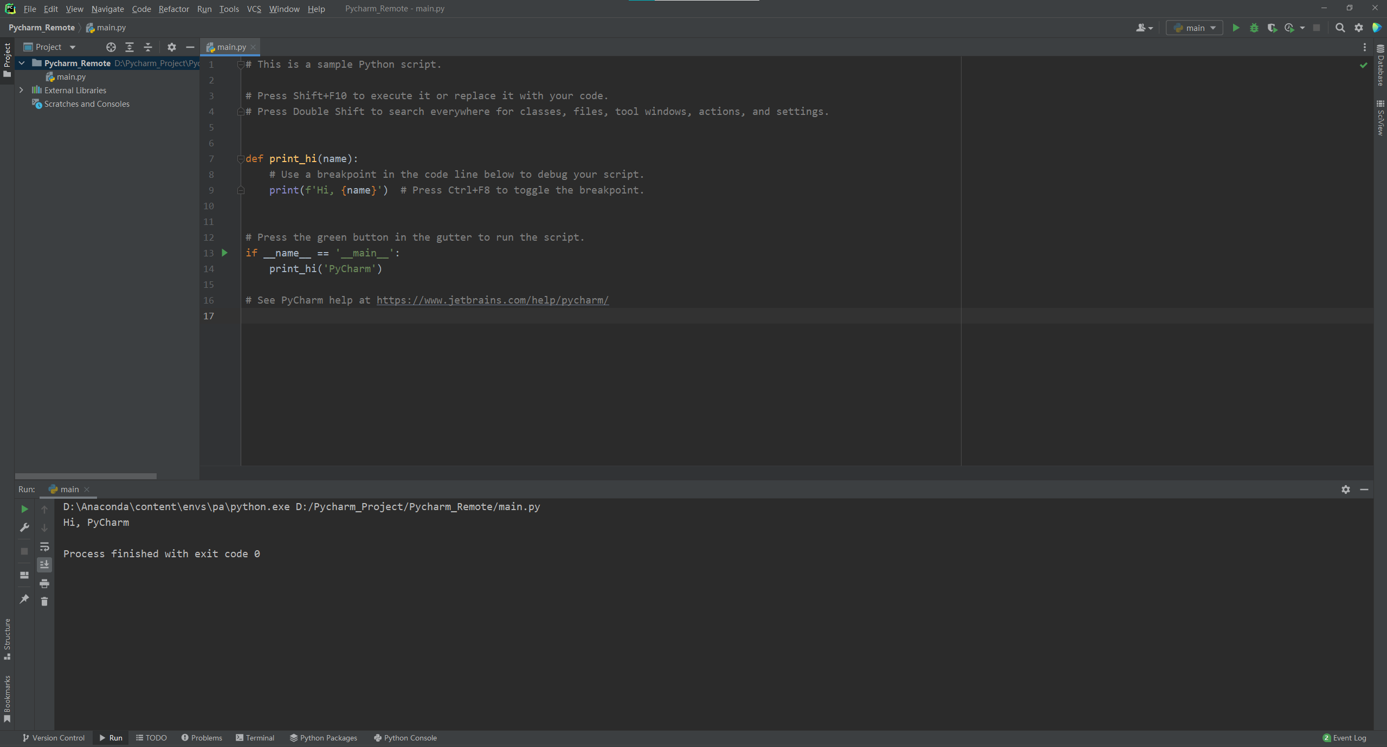
Task: Expand External Libraries tree node
Action: click(22, 90)
